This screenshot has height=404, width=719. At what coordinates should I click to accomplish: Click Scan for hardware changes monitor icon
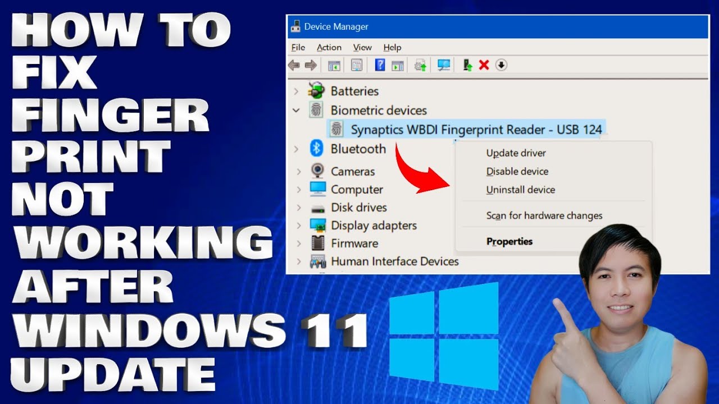point(444,66)
